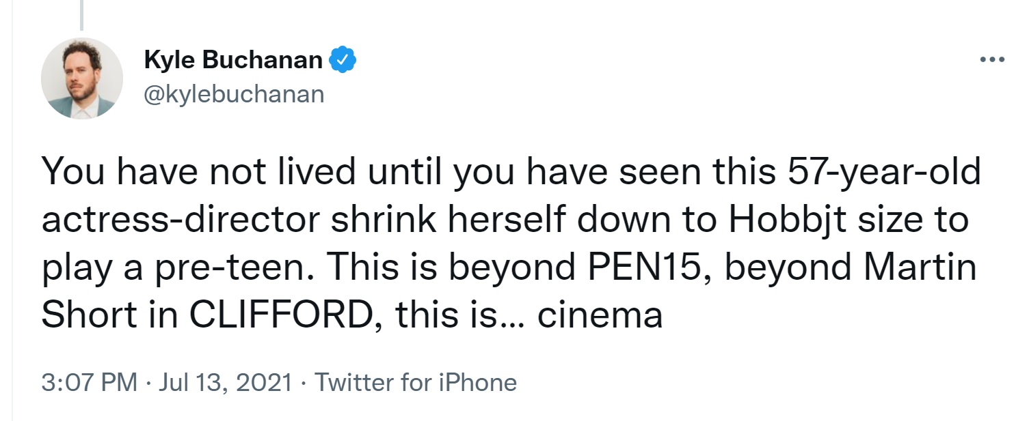Click the blue verified checkmark badge

pos(342,61)
